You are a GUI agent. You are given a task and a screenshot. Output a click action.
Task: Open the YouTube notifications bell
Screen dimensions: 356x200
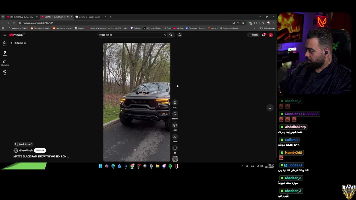click(263, 35)
